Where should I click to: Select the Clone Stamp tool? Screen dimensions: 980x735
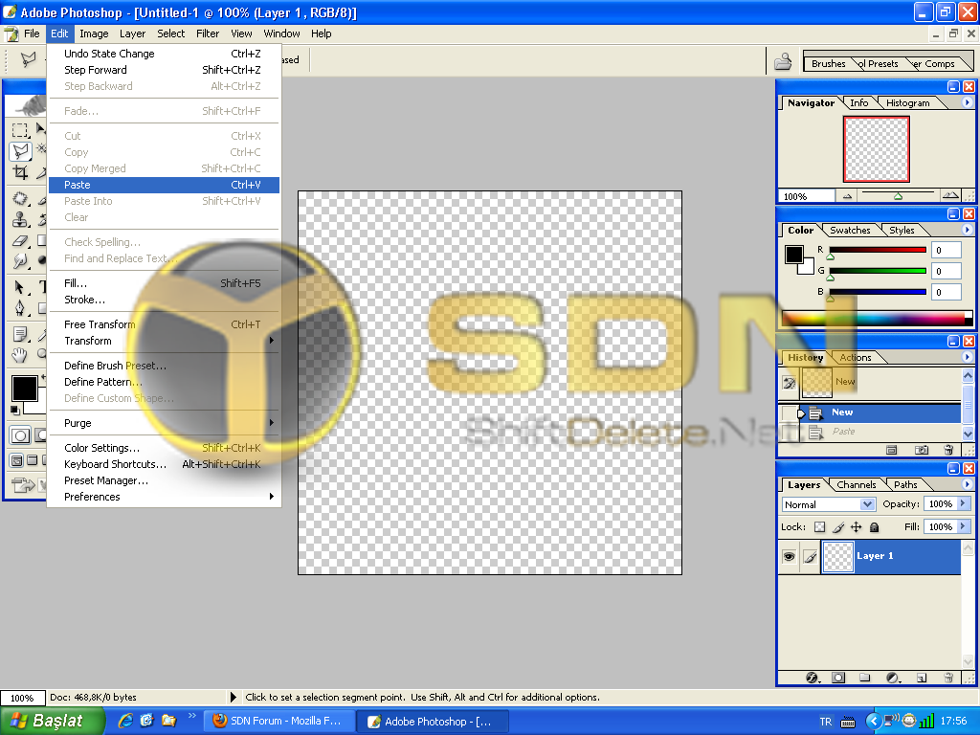pos(20,220)
